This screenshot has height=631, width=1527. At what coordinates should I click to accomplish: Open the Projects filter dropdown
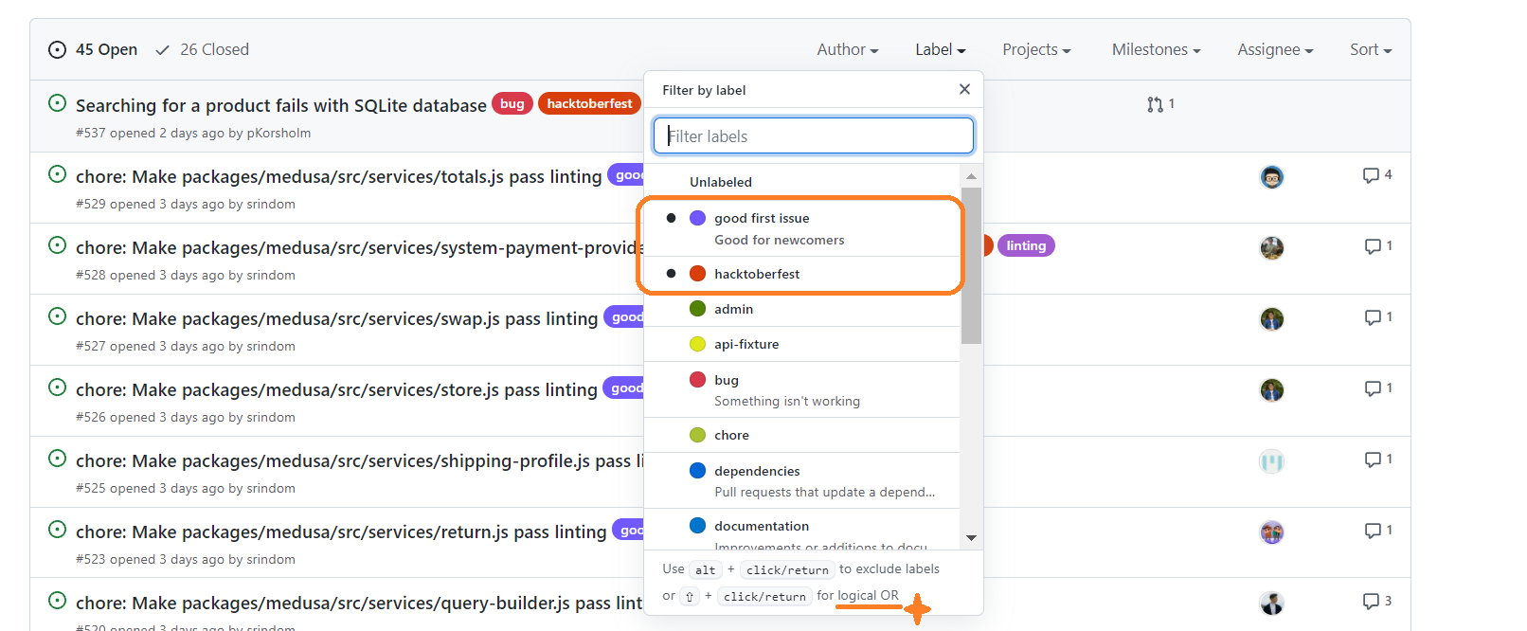click(1036, 49)
